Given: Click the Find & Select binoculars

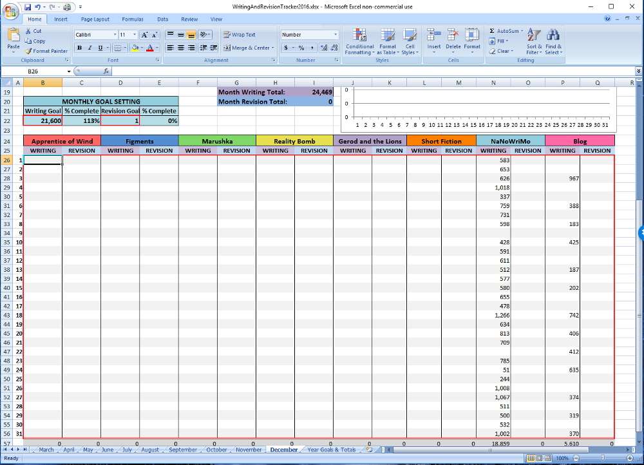Looking at the screenshot, I should click(553, 41).
